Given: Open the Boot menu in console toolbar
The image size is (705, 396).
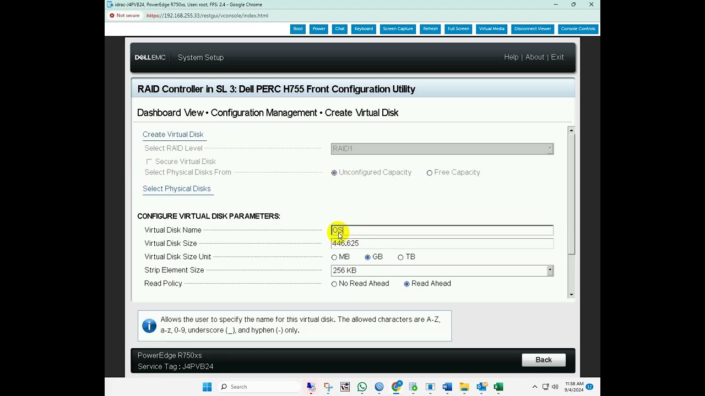Looking at the screenshot, I should 298,29.
